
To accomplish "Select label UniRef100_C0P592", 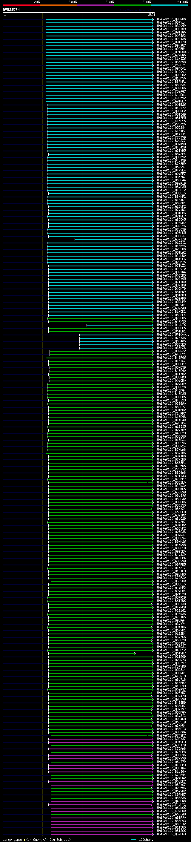I will (171, 98).
